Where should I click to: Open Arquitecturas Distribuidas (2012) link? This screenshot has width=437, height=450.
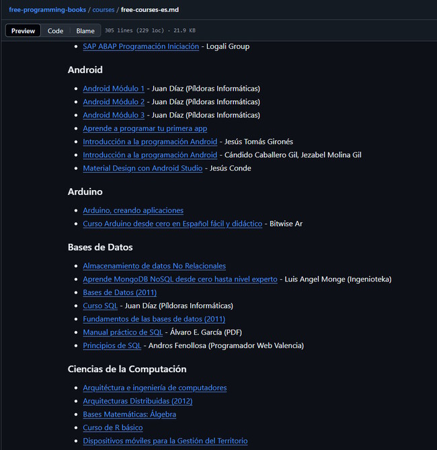[137, 401]
